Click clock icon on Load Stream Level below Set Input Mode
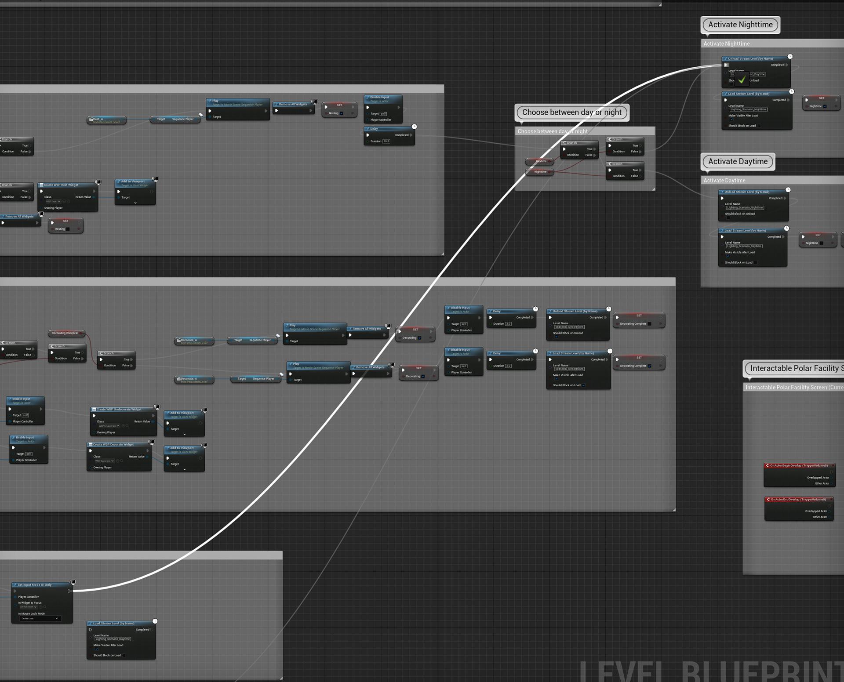 pos(155,621)
